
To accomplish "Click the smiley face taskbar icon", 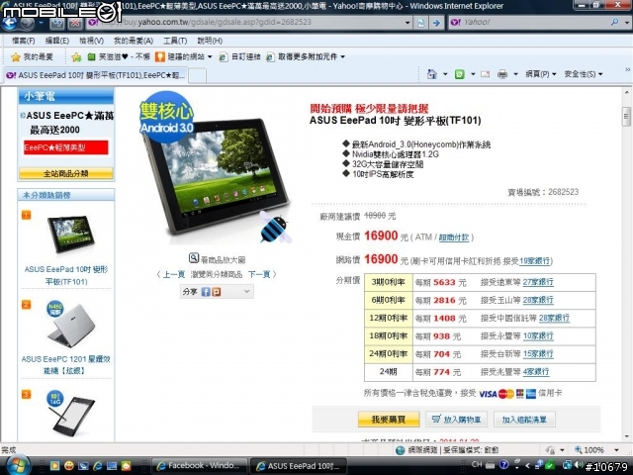I will pyautogui.click(x=69, y=466).
